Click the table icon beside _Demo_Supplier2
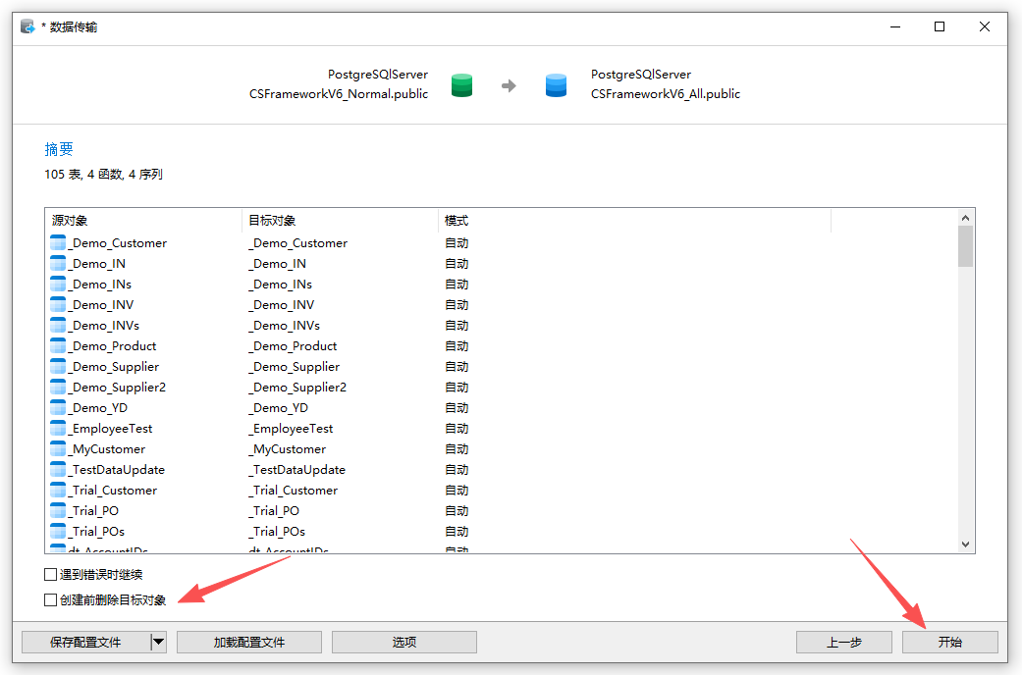 pyautogui.click(x=56, y=387)
